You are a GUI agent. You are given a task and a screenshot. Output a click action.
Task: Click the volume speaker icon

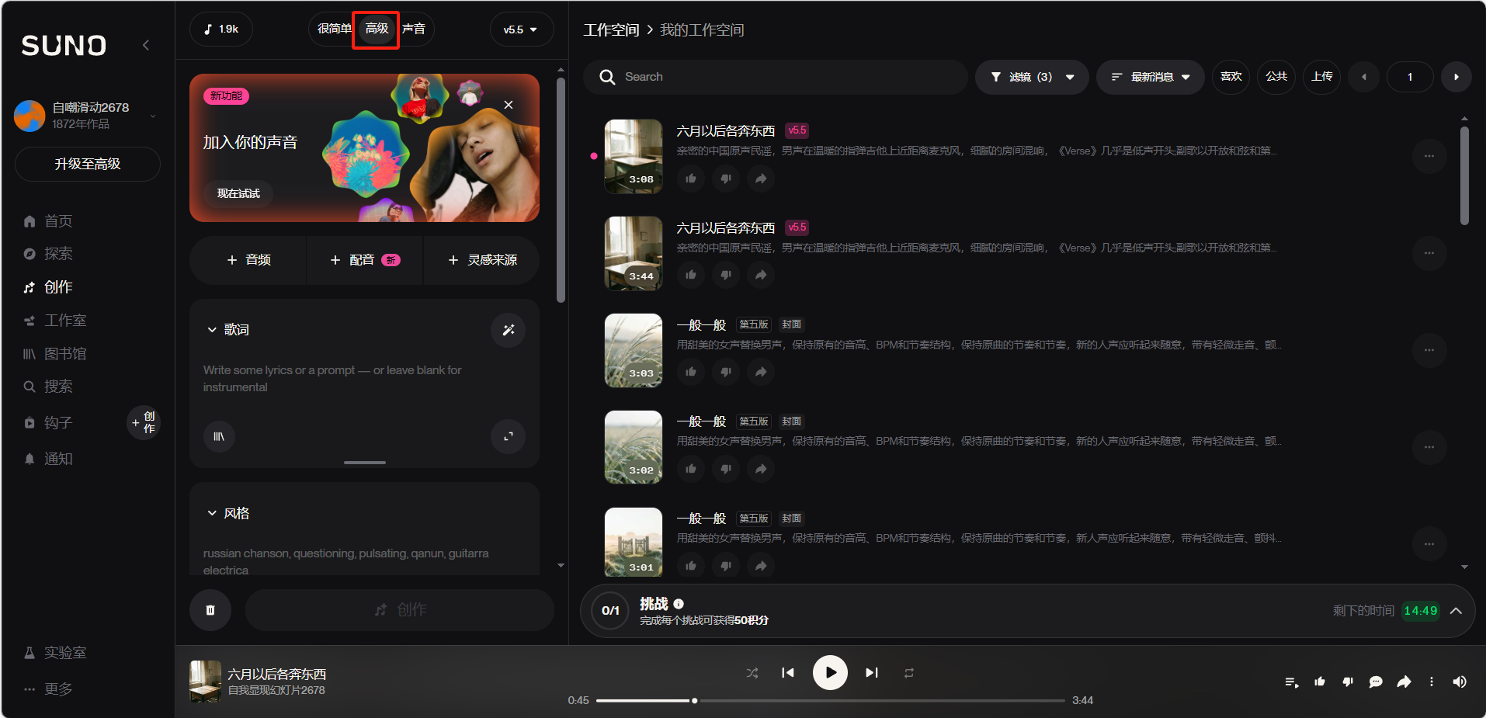(x=1460, y=682)
